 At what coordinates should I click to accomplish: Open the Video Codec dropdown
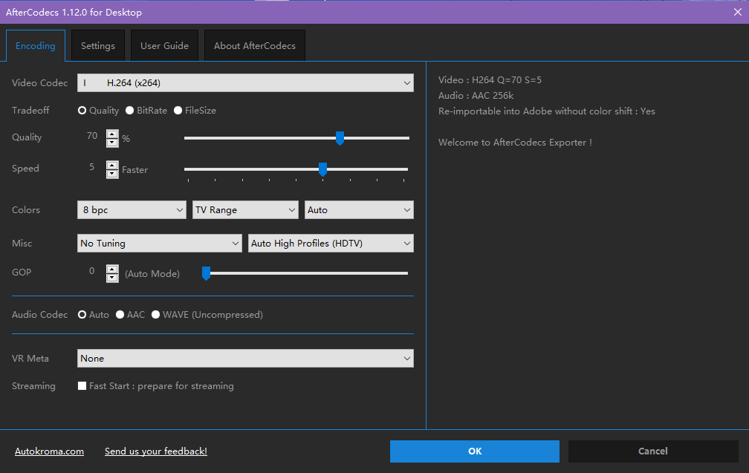[245, 82]
